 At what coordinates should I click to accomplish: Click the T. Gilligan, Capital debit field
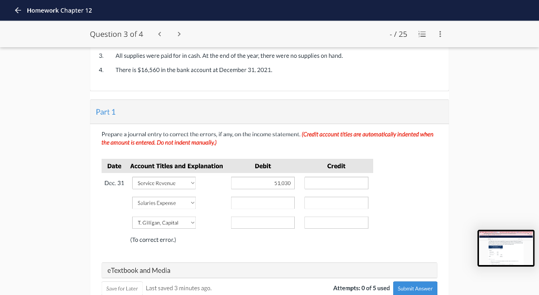[x=263, y=222]
